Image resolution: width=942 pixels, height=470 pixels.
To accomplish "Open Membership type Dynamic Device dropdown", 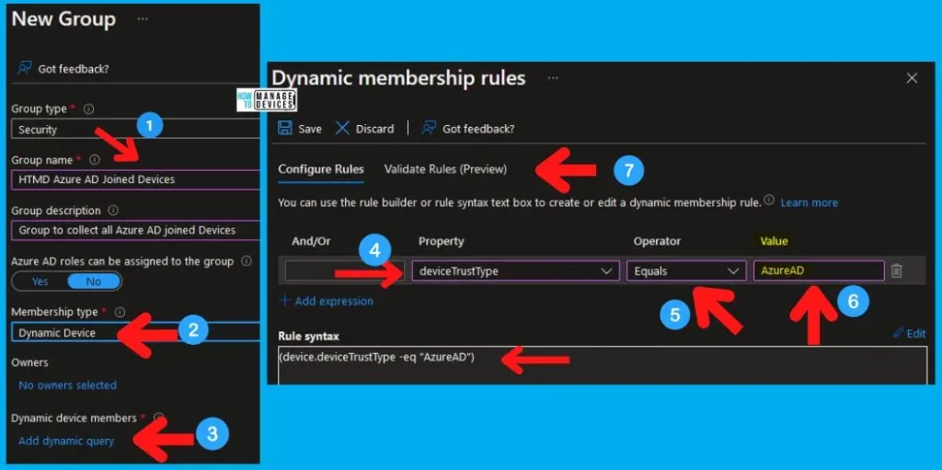I will [136, 332].
